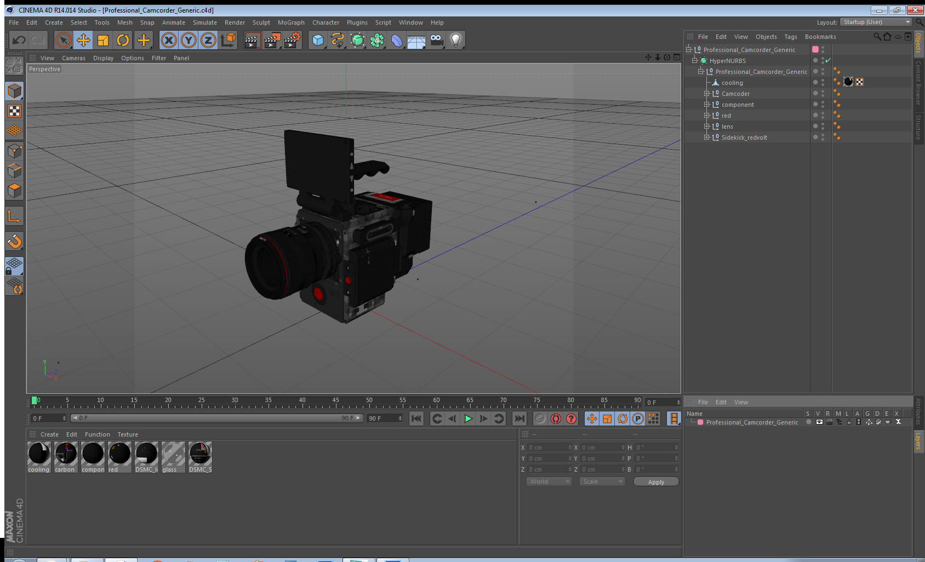This screenshot has width=925, height=562.
Task: Switch to Texture mode checker icon
Action: [15, 111]
